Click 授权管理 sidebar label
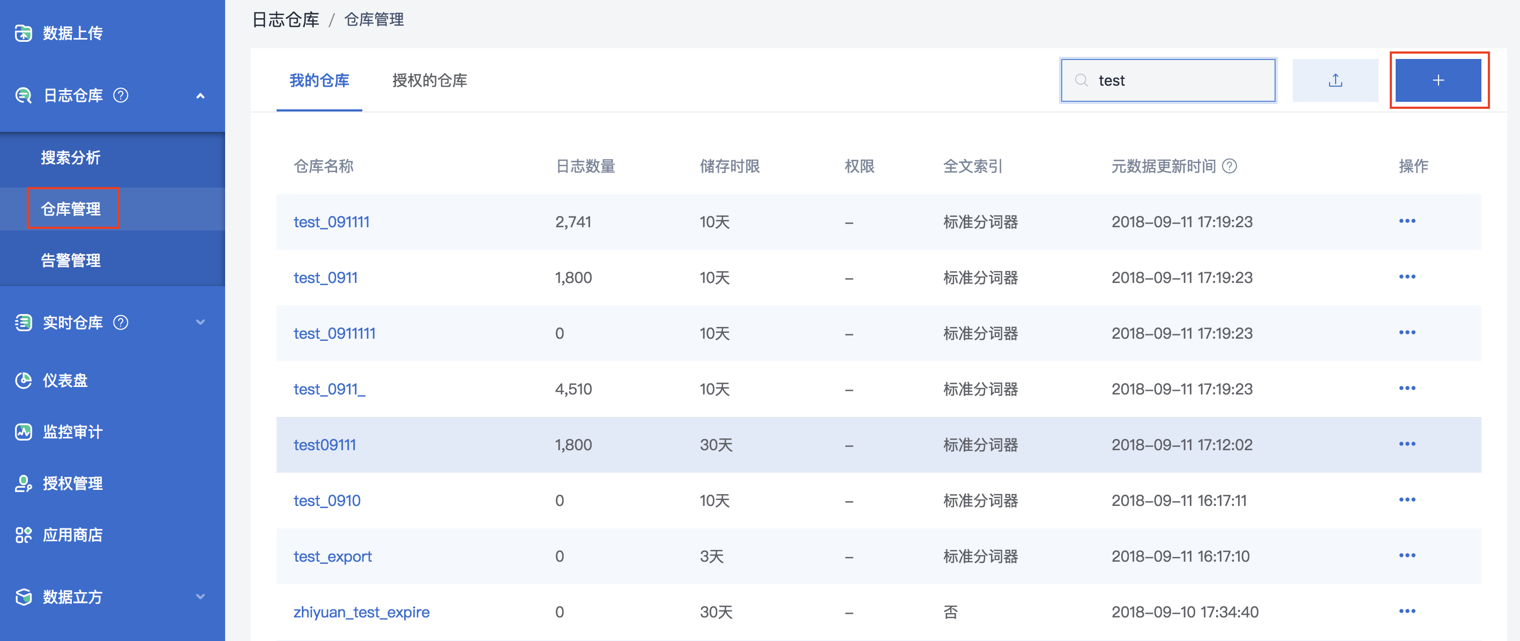 [x=72, y=483]
